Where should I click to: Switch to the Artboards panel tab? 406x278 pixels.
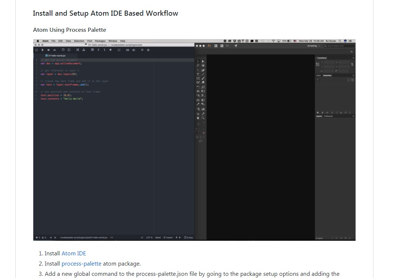point(329,116)
